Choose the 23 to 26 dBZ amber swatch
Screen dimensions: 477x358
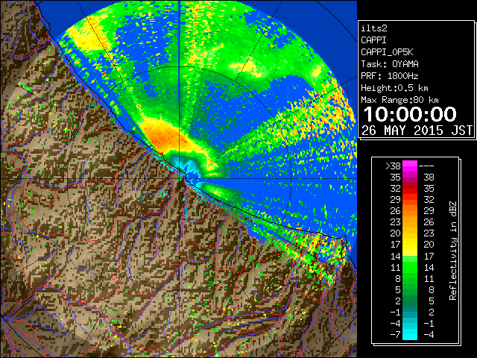click(x=410, y=222)
